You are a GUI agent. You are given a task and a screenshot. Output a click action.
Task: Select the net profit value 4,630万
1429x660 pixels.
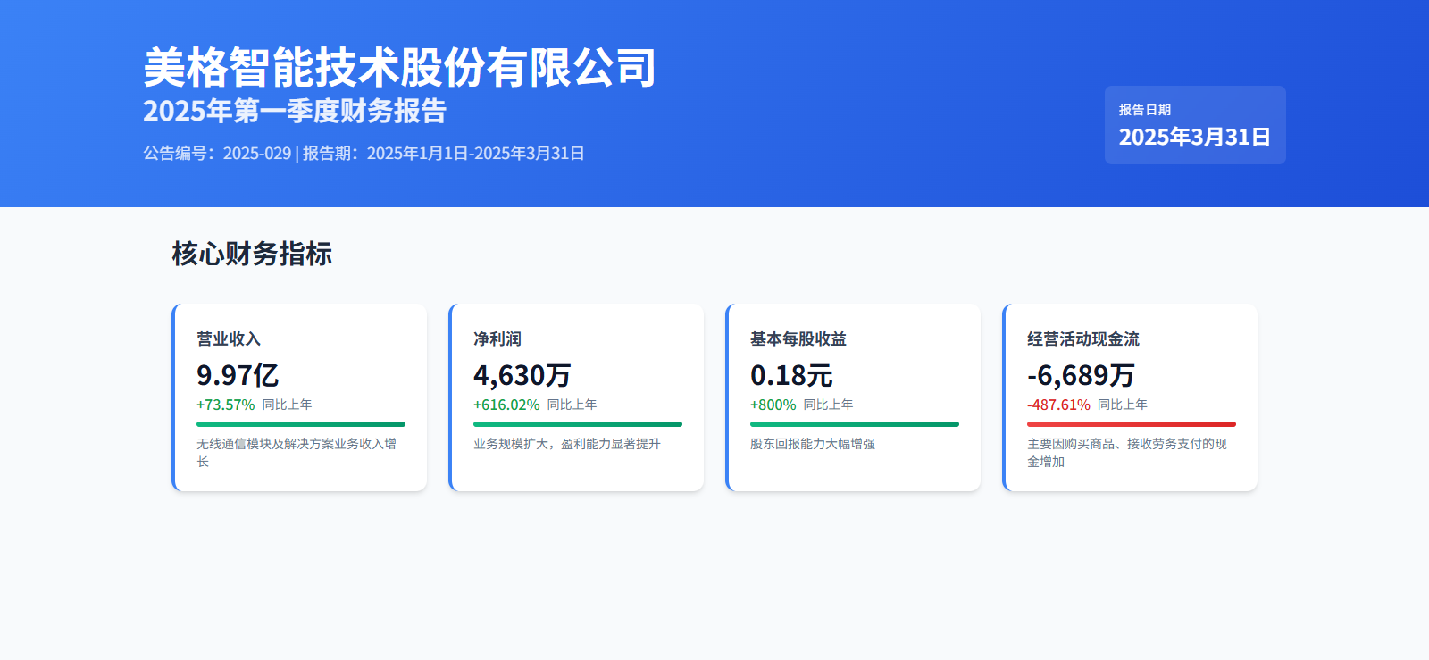click(x=522, y=375)
